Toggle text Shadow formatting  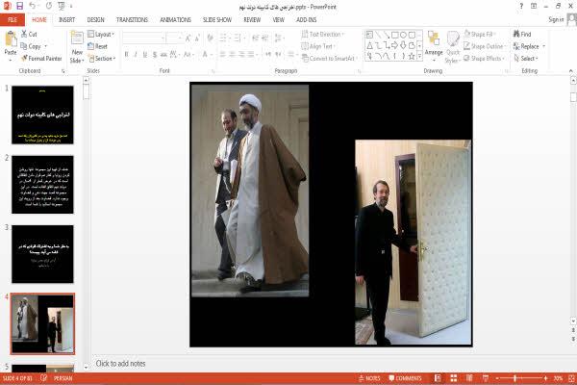(x=155, y=55)
